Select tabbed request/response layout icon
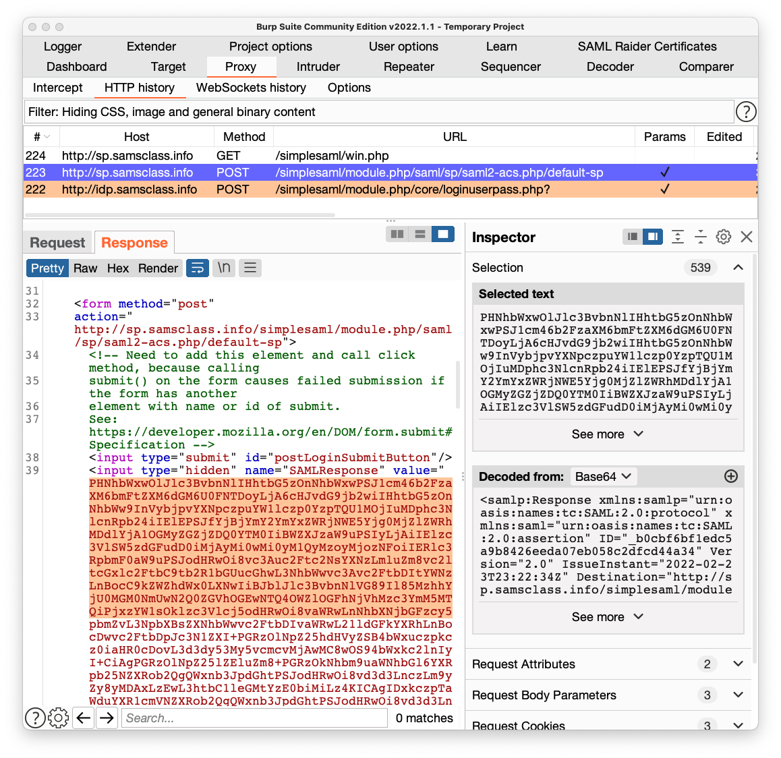The height and width of the screenshot is (758, 781). click(443, 234)
